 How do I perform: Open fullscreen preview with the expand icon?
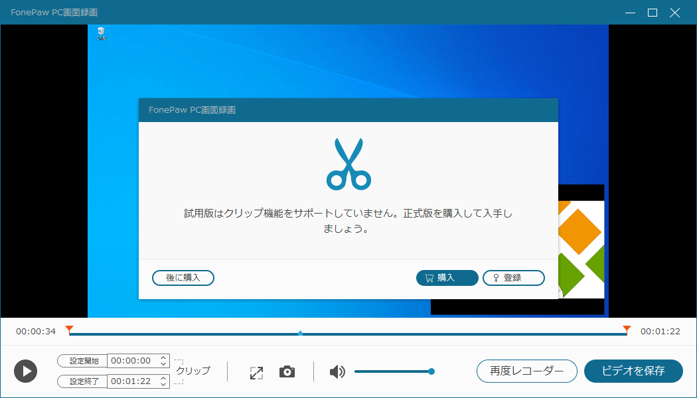coord(256,372)
